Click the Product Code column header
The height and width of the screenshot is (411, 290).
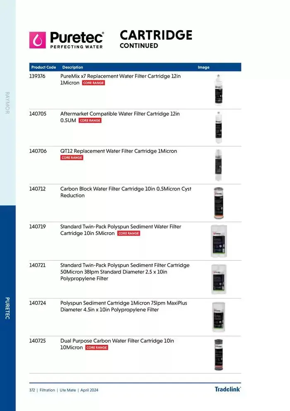click(43, 67)
